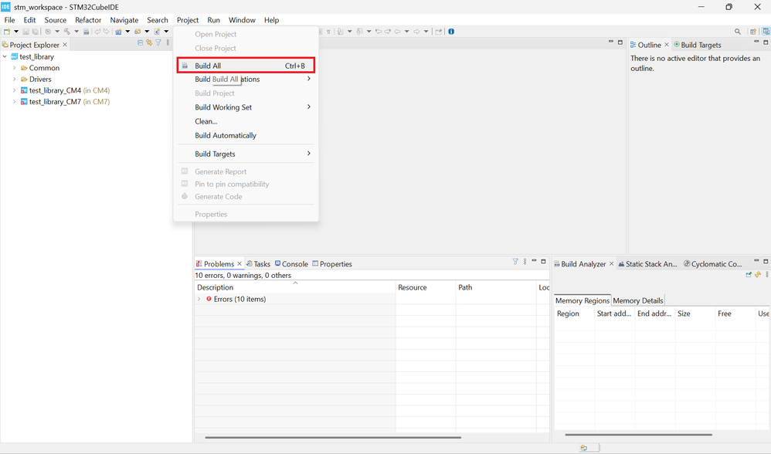Image resolution: width=771 pixels, height=454 pixels.
Task: Click the Build Analyzer refresh icon
Action: 758,274
